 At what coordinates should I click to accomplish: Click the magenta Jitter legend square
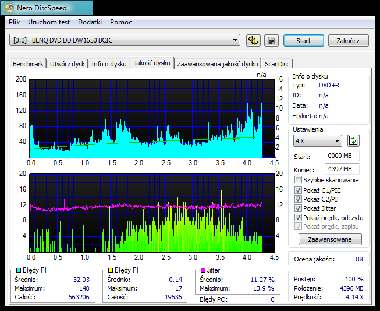point(203,270)
